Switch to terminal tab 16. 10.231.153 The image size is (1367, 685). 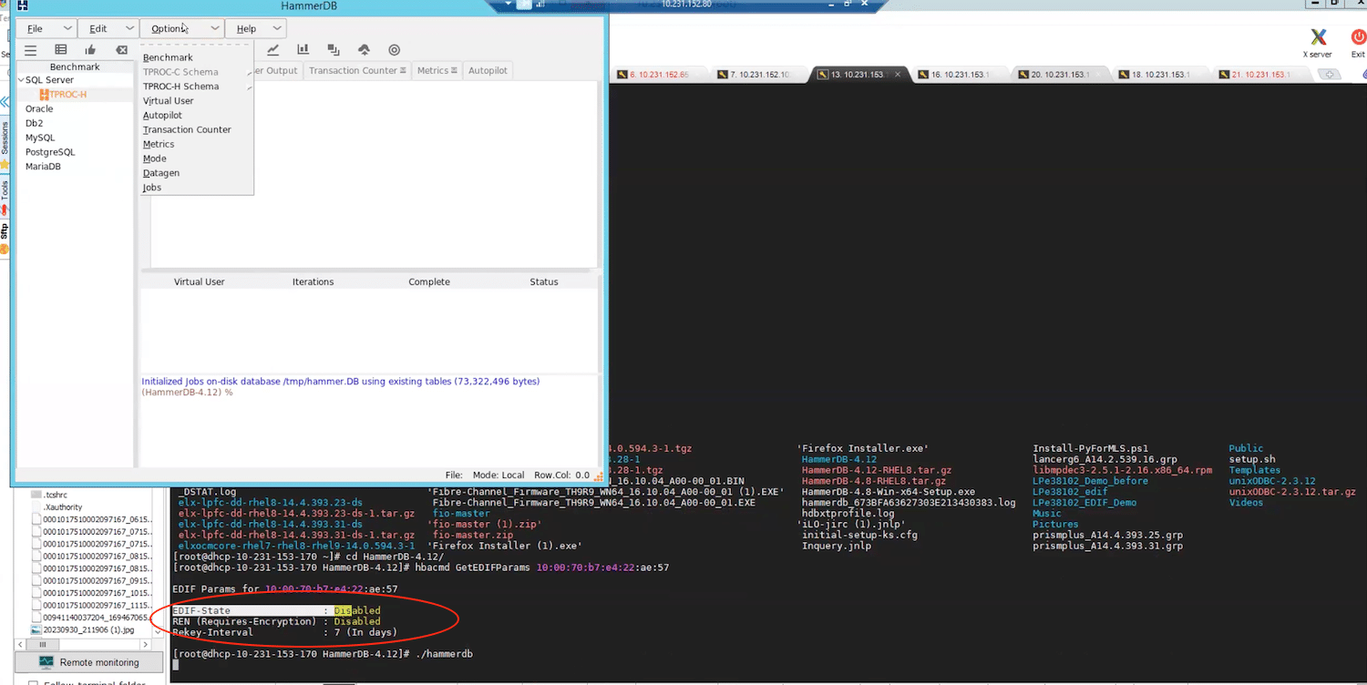coord(959,75)
